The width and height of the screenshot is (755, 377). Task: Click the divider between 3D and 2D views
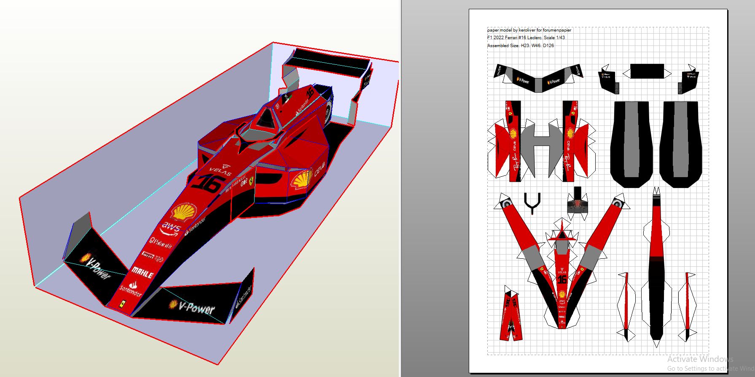400,188
